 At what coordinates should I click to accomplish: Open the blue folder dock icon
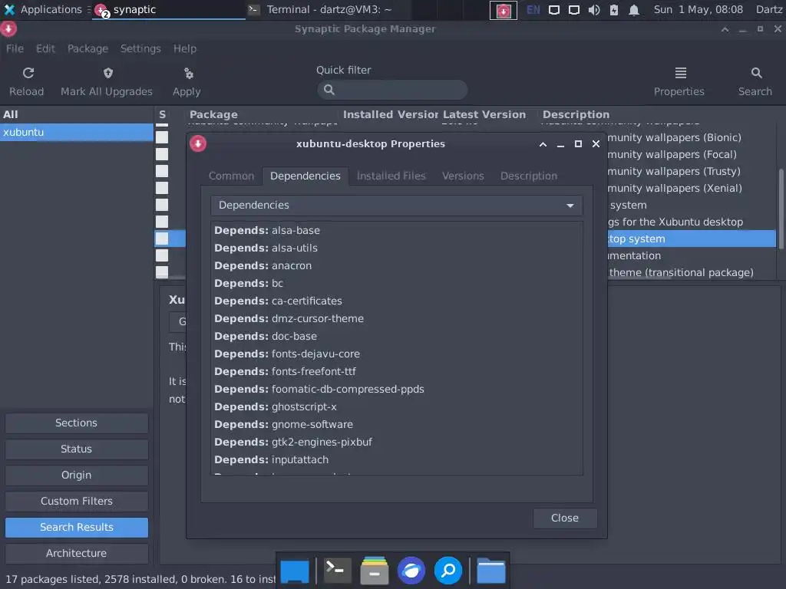(490, 571)
